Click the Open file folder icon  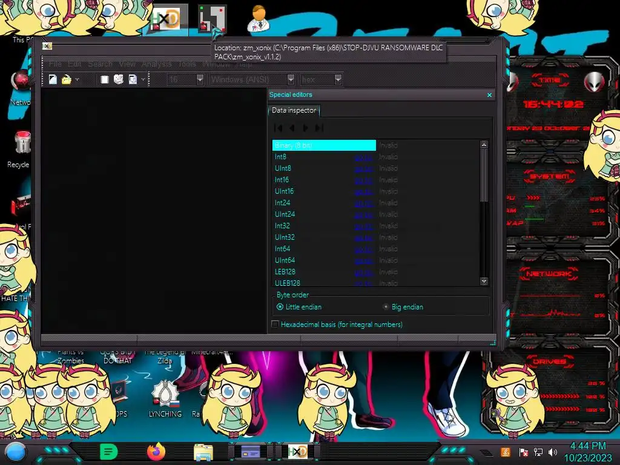[x=66, y=79]
